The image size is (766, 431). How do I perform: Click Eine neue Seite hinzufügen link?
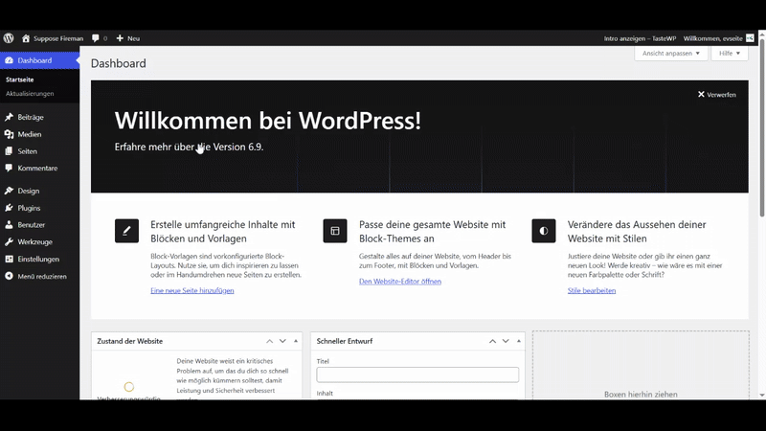(192, 290)
